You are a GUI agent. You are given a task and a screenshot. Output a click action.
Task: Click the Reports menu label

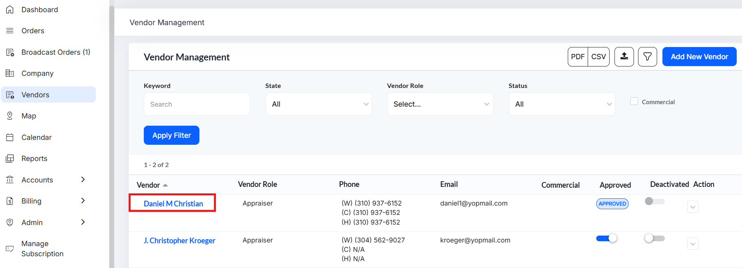pyautogui.click(x=35, y=159)
